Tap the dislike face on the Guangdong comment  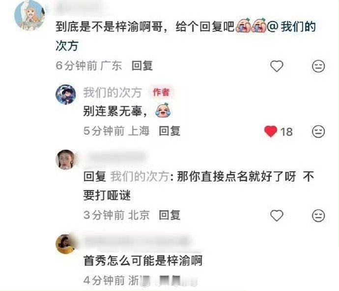318,66
